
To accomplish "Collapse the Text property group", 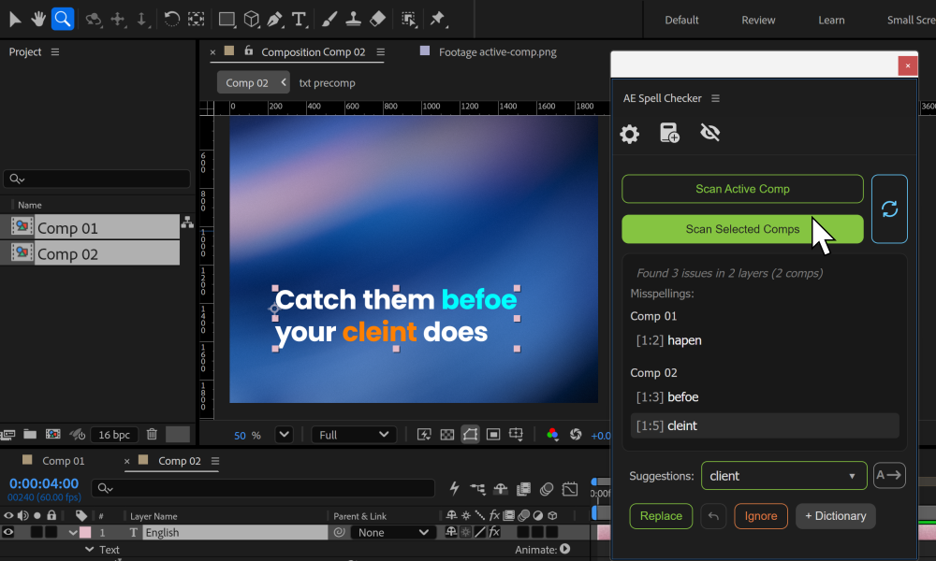I will point(90,549).
